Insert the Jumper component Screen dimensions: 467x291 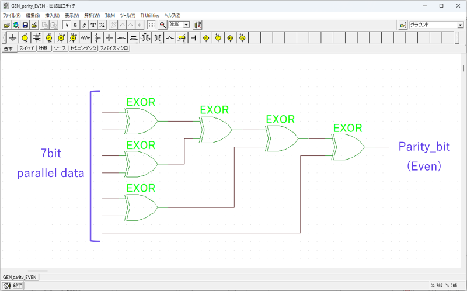pos(194,38)
